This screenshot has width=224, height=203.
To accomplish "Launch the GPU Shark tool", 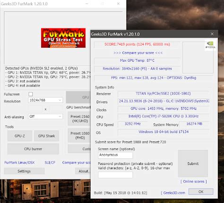I will [x=46, y=136].
